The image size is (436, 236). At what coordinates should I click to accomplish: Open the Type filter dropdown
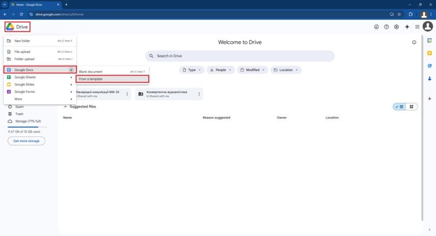tap(192, 70)
